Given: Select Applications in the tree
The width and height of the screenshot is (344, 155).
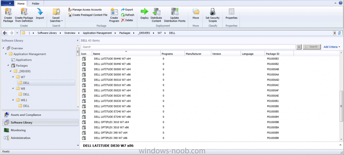Looking at the screenshot, I should pos(24,60).
